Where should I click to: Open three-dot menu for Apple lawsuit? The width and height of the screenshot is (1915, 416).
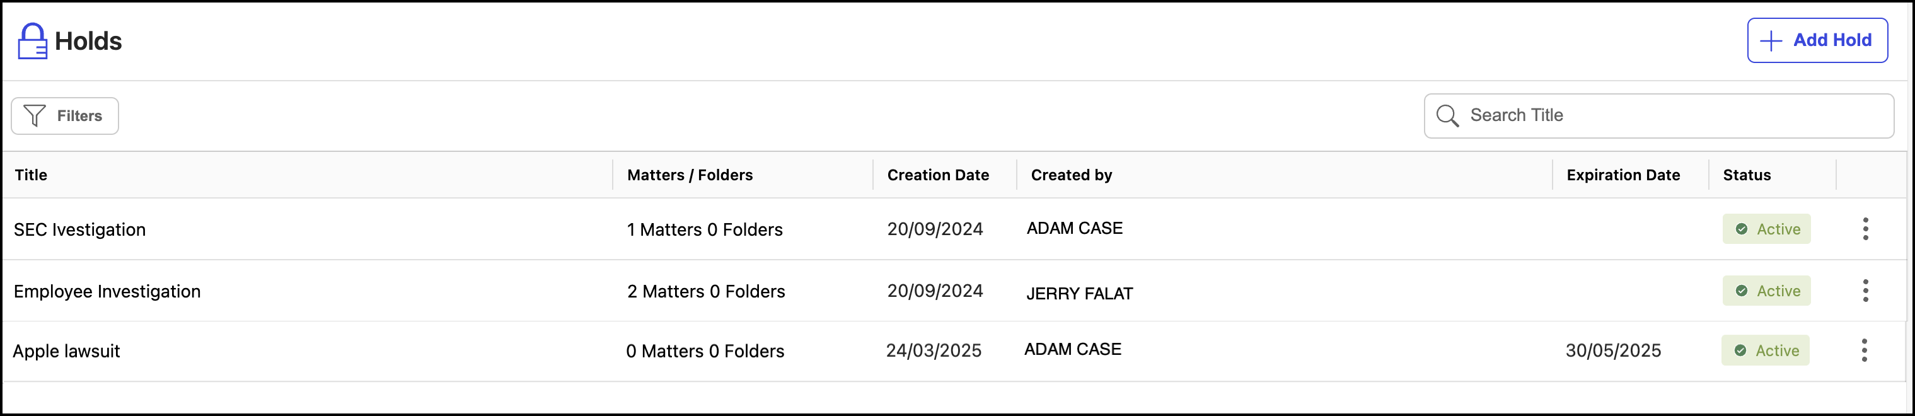(x=1864, y=350)
